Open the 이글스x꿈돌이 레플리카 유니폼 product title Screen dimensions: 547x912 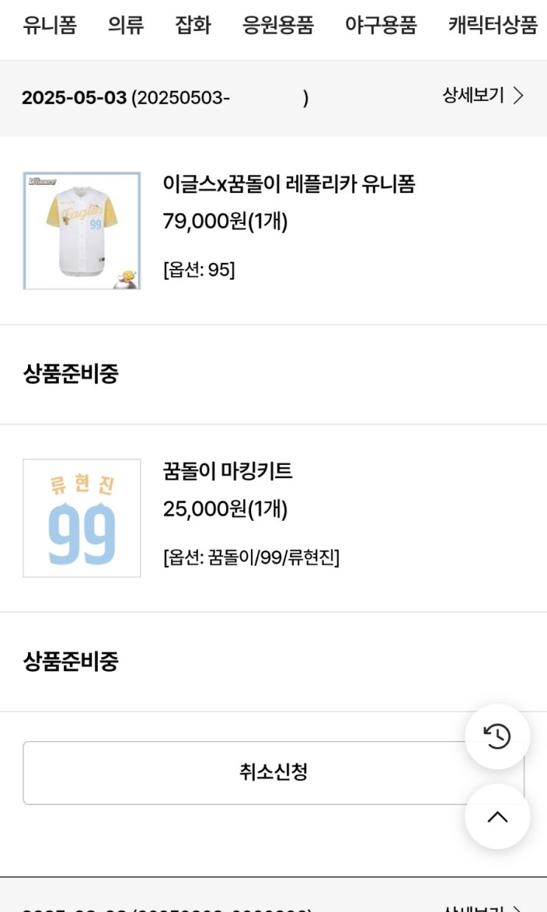click(x=289, y=184)
